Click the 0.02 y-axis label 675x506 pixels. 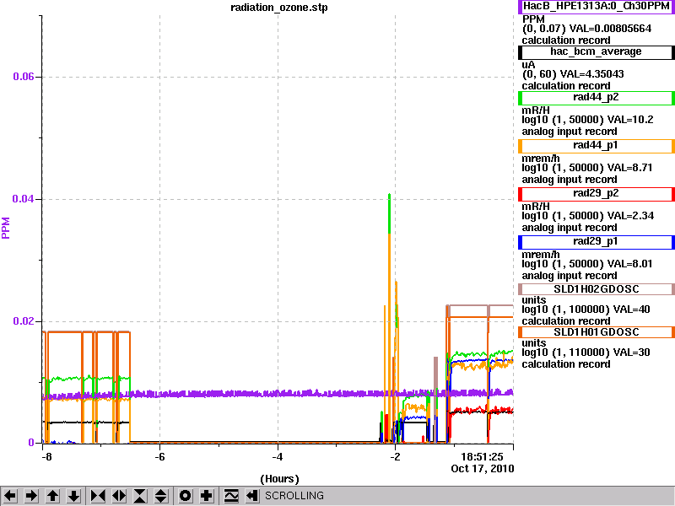24,321
